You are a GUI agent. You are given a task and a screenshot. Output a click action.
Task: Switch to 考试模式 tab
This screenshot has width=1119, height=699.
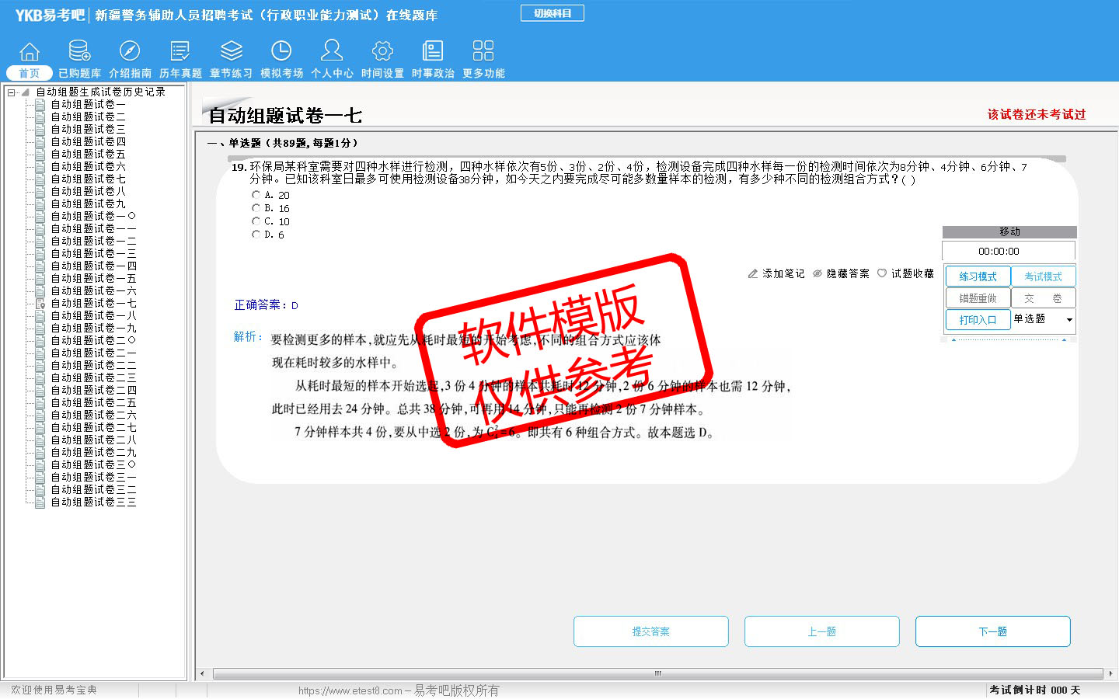pos(1043,276)
